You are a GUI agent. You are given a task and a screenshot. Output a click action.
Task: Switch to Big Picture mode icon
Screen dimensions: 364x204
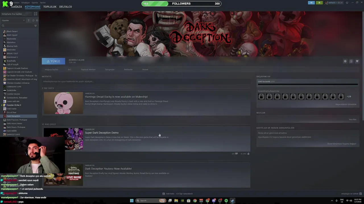click(x=347, y=3)
